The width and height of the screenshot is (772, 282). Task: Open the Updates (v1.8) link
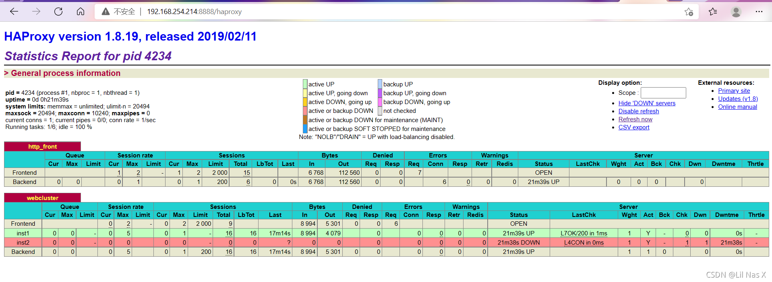(738, 99)
